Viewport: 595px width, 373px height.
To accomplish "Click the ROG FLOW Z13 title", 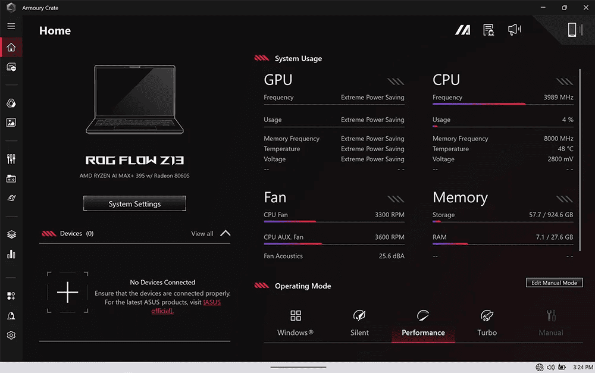I will point(134,160).
